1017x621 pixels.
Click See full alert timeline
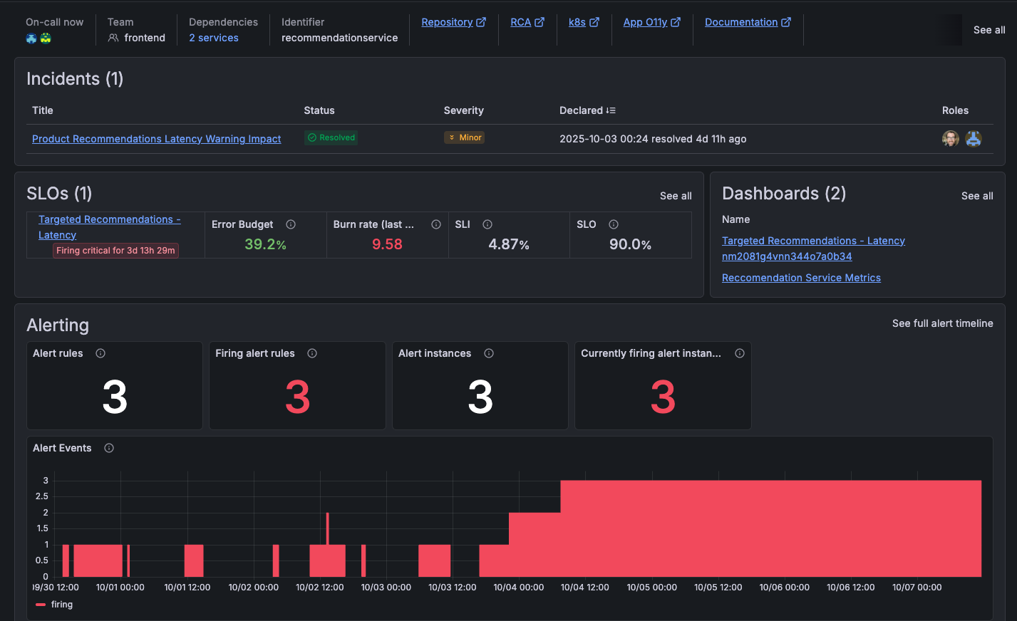point(942,323)
